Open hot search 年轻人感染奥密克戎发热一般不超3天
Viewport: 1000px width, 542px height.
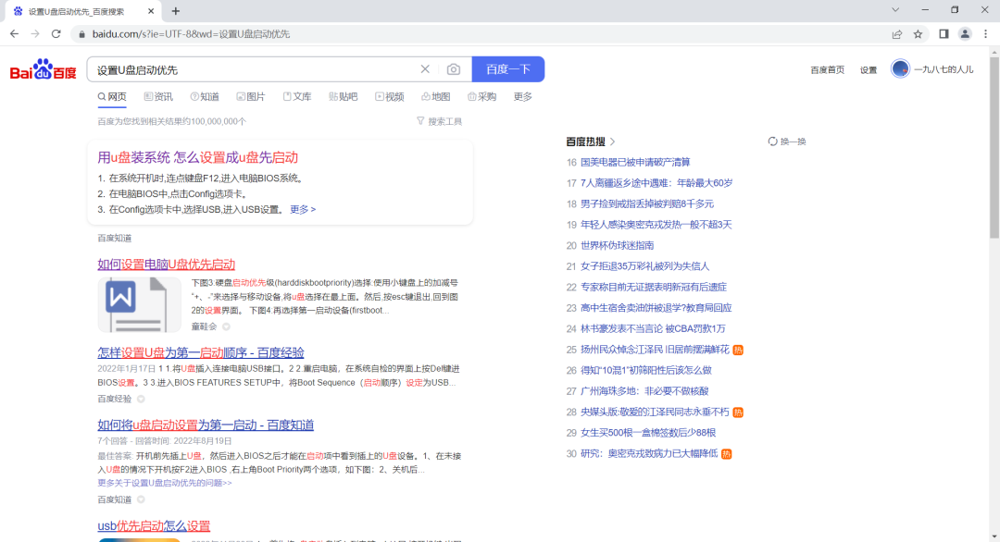point(656,225)
